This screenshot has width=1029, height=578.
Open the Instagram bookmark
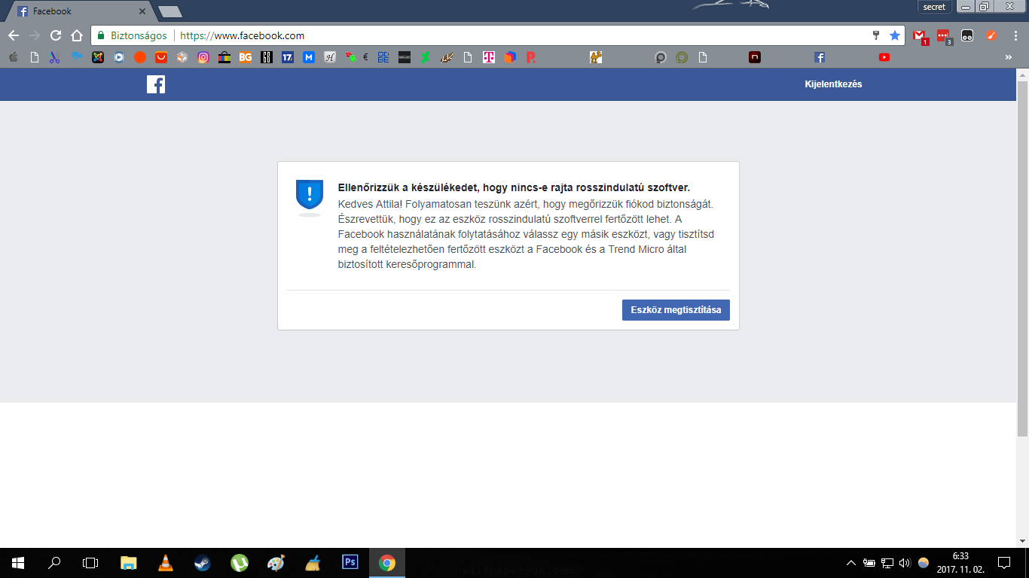(x=203, y=57)
